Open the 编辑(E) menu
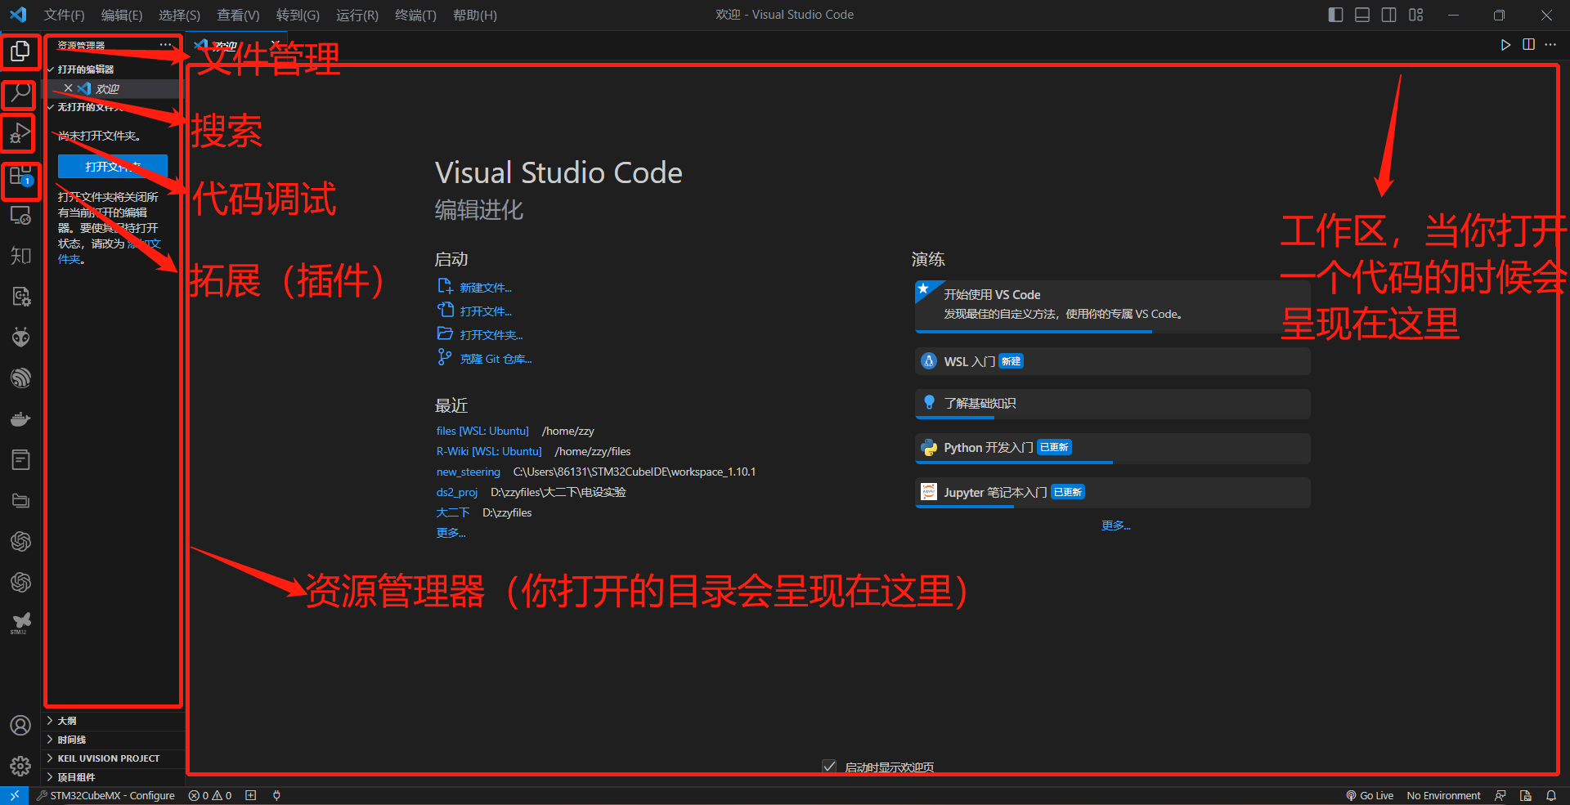 [x=121, y=16]
